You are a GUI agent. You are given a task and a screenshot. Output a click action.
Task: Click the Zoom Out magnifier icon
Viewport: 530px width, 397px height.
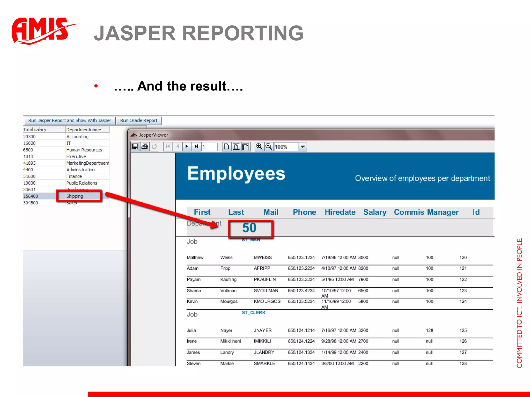(x=269, y=147)
